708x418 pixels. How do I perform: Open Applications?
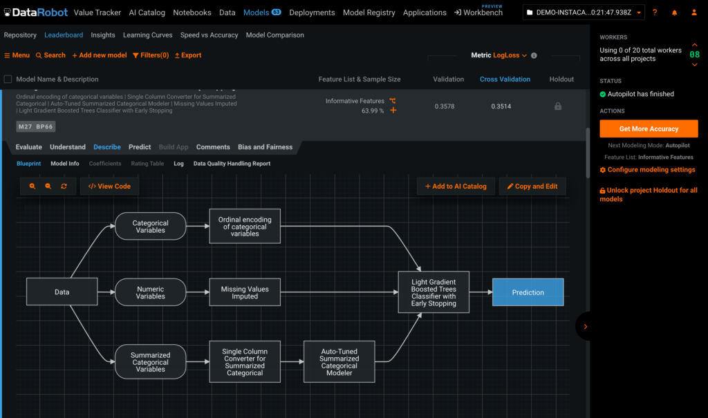click(425, 12)
